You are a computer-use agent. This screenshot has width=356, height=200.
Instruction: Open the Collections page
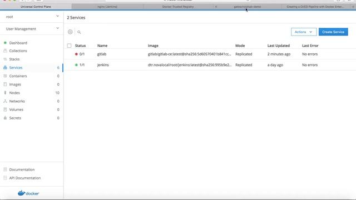coord(18,51)
